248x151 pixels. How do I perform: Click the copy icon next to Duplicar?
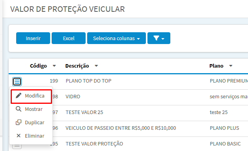point(19,122)
